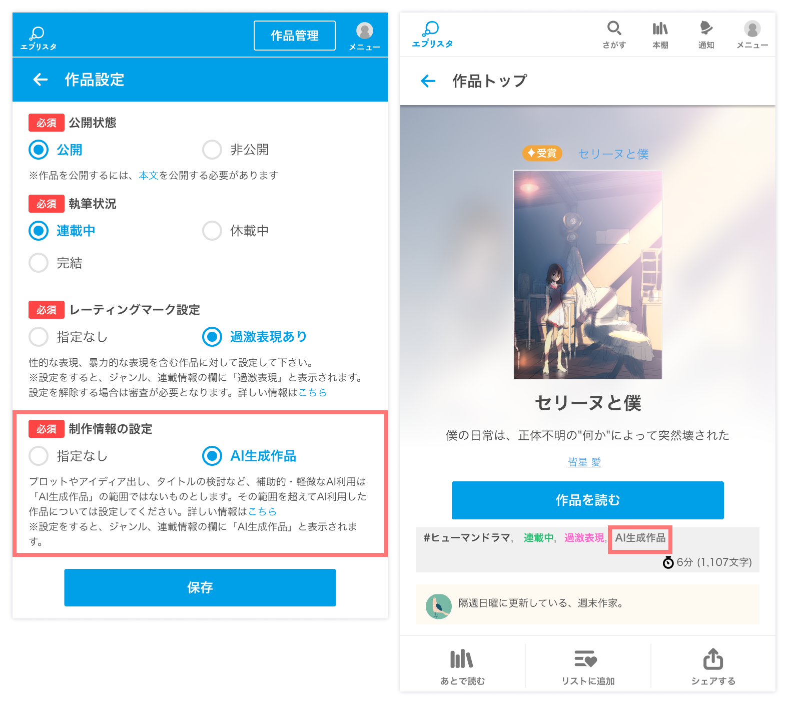Click the セリーヌと僕 cover image
The height and width of the screenshot is (704, 788).
(588, 275)
